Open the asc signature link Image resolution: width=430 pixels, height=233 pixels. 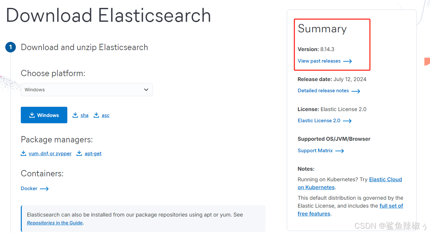tap(106, 115)
